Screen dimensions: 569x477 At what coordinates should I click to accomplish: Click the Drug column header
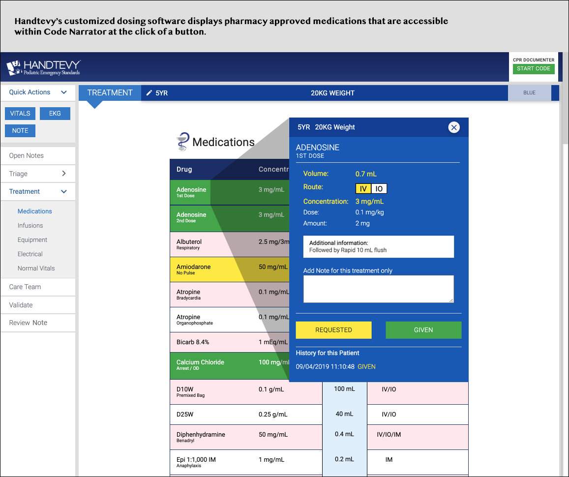pyautogui.click(x=184, y=169)
